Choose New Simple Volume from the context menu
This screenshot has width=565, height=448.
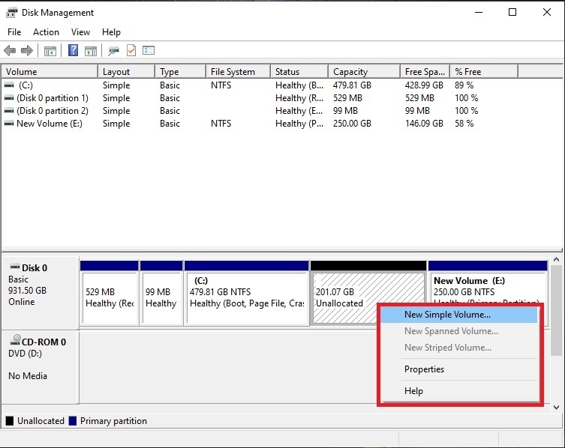coord(447,315)
